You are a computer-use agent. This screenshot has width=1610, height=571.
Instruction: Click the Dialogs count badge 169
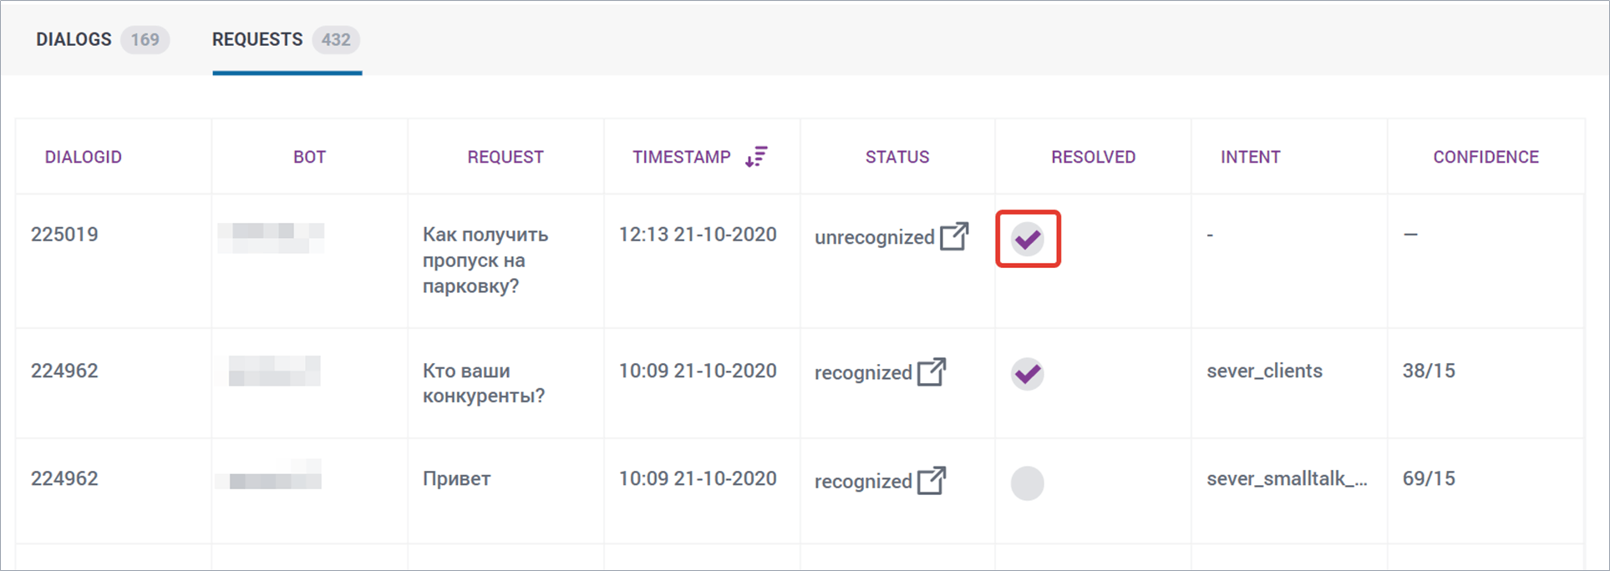(145, 39)
